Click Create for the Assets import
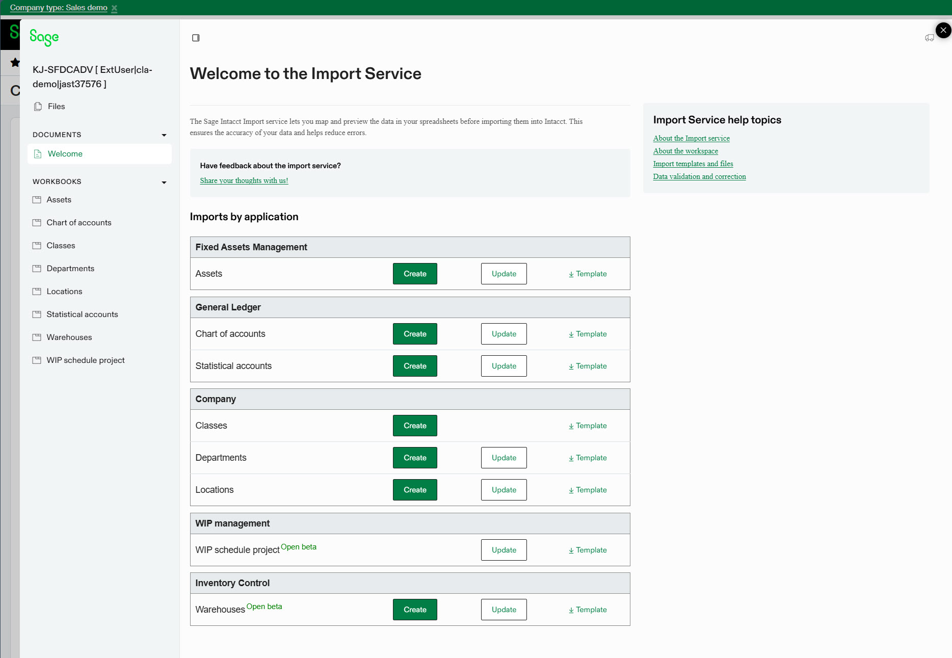Image resolution: width=952 pixels, height=658 pixels. [414, 274]
